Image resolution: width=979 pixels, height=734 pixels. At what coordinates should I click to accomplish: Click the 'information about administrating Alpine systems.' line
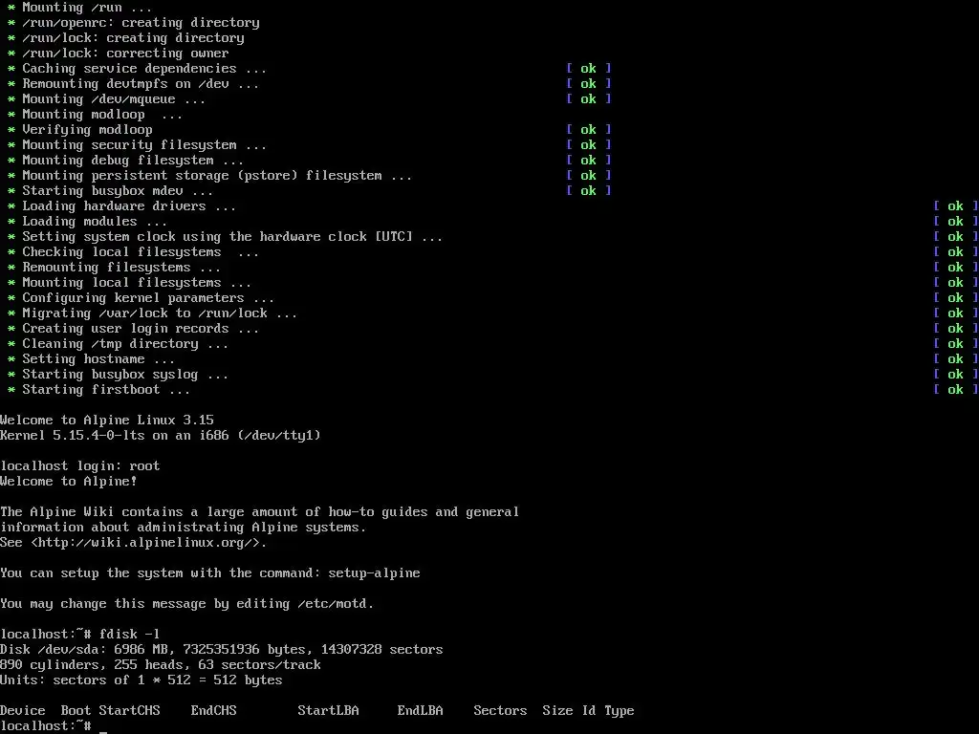[183, 528]
